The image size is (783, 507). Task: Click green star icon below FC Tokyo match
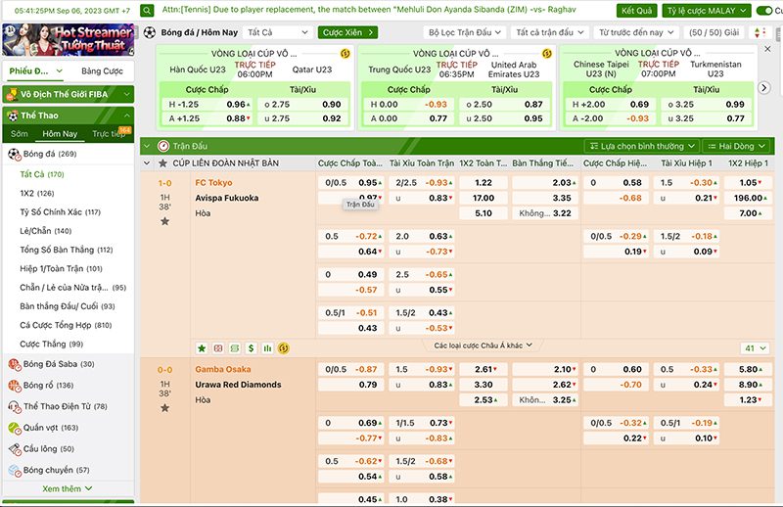click(202, 348)
